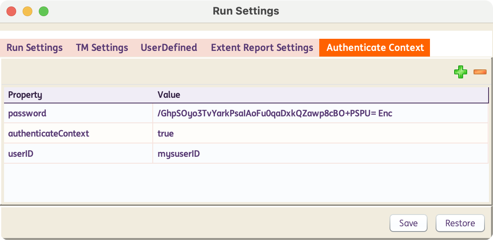This screenshot has width=493, height=240.
Task: Click the encrypted password value cell
Action: [x=275, y=114]
